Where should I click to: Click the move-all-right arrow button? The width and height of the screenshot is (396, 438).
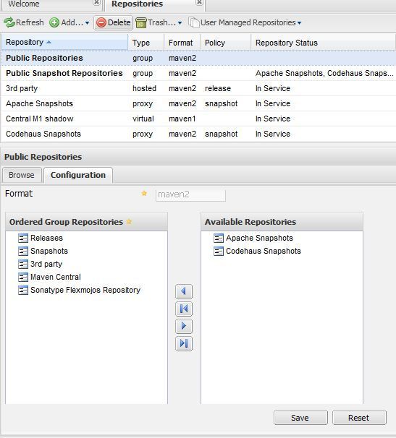pyautogui.click(x=184, y=343)
